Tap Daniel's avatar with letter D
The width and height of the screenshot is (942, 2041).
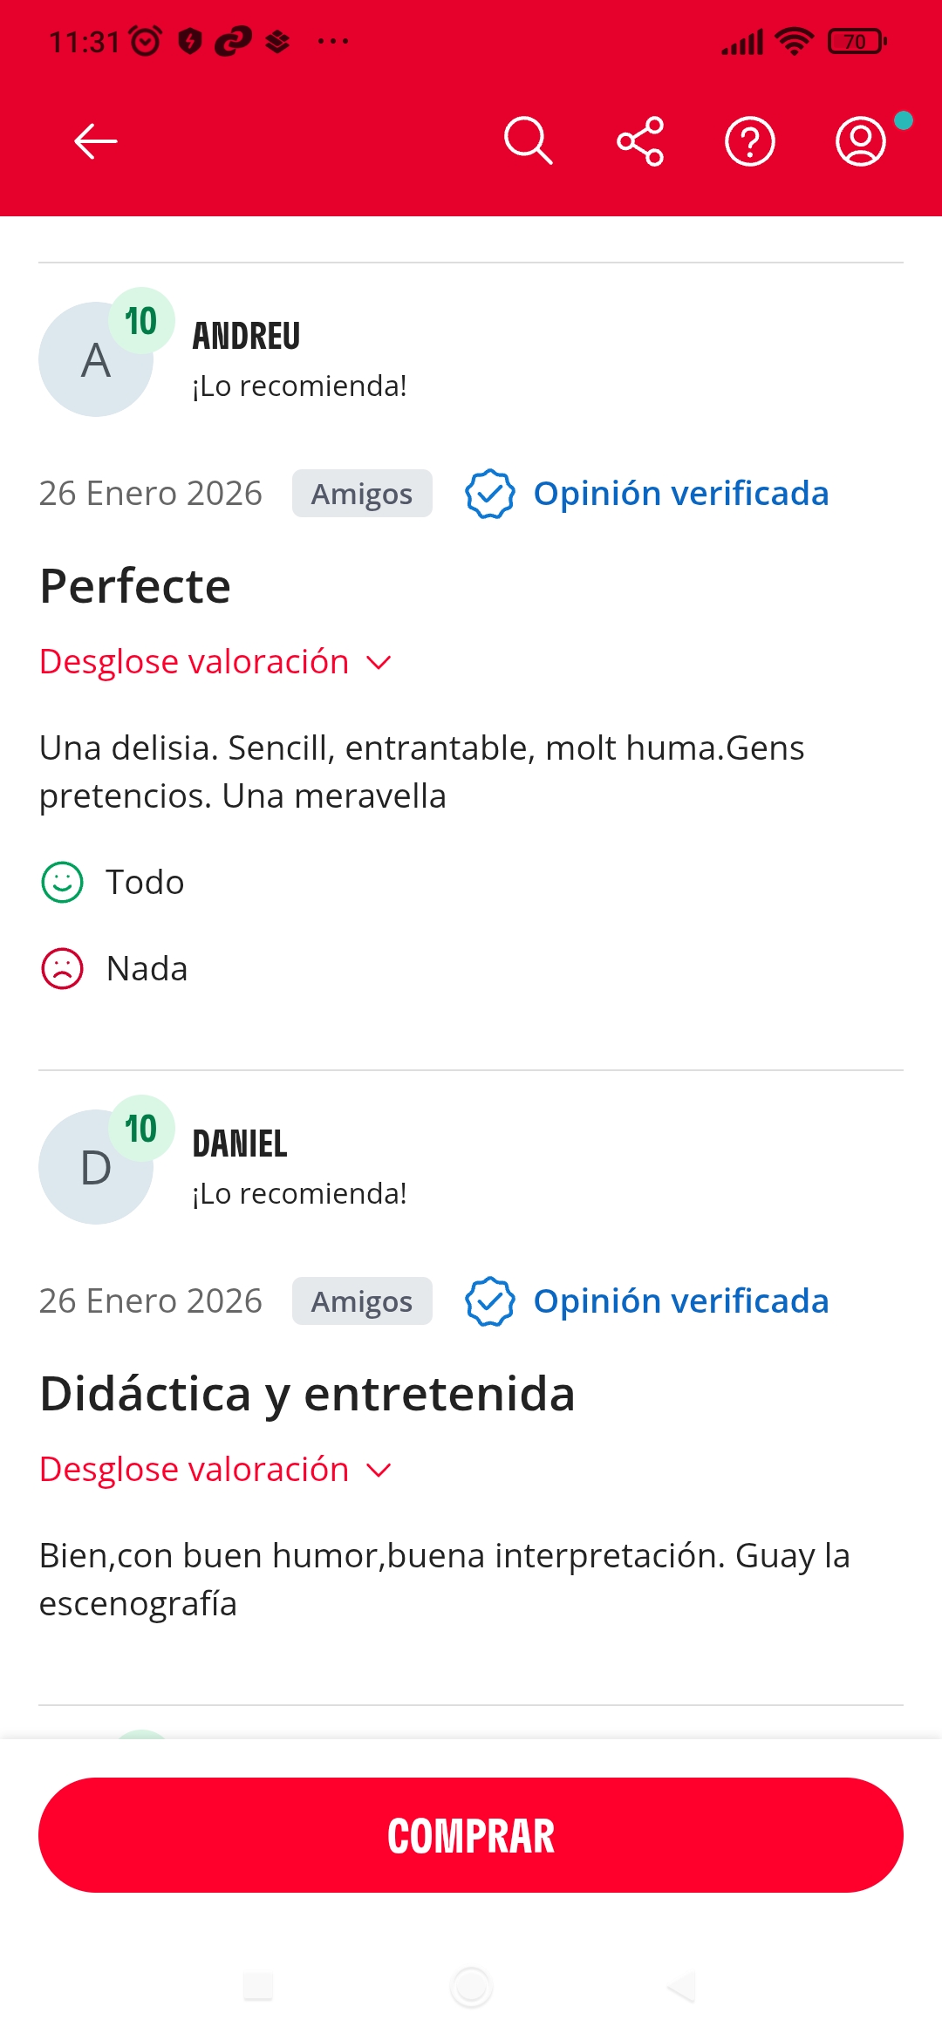[94, 1169]
